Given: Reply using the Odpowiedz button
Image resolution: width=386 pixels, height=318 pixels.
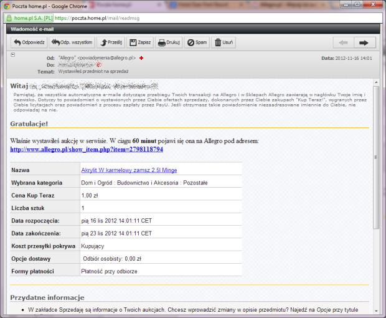Looking at the screenshot, I should point(29,42).
